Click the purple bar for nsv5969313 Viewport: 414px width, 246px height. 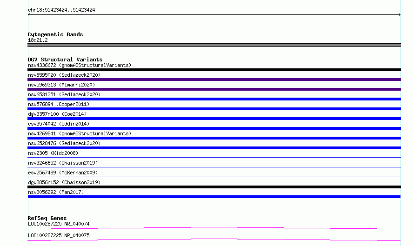[214, 89]
